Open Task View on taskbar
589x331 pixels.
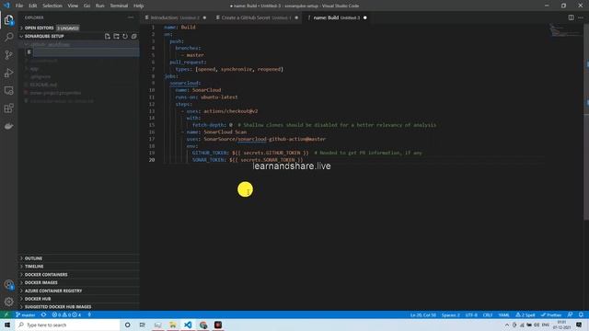pyautogui.click(x=143, y=325)
